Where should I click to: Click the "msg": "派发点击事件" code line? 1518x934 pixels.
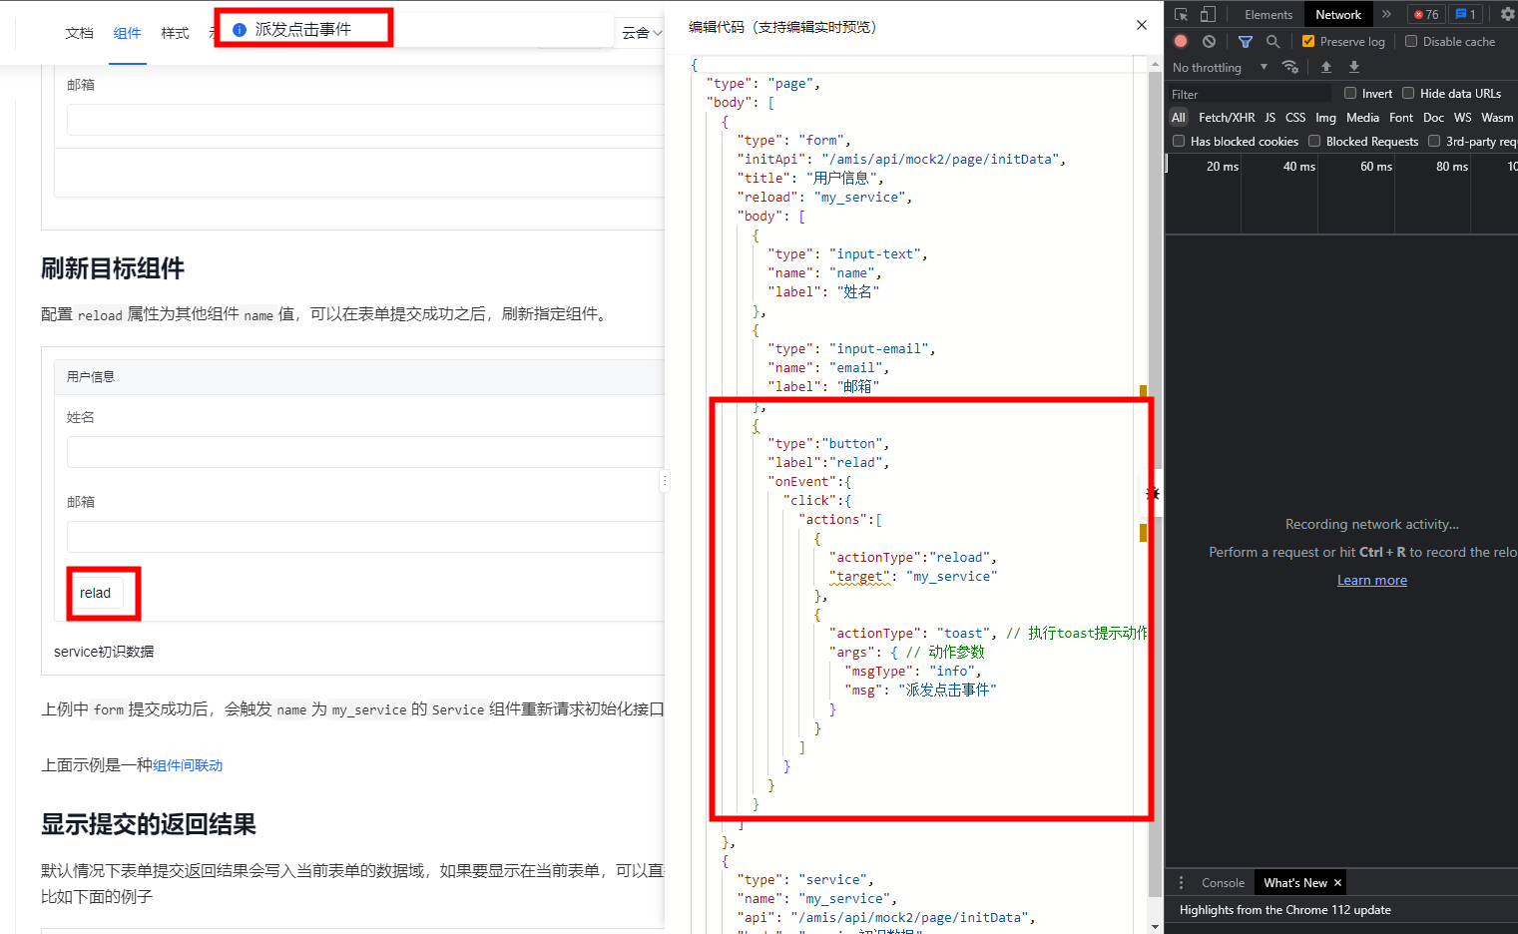tap(921, 690)
